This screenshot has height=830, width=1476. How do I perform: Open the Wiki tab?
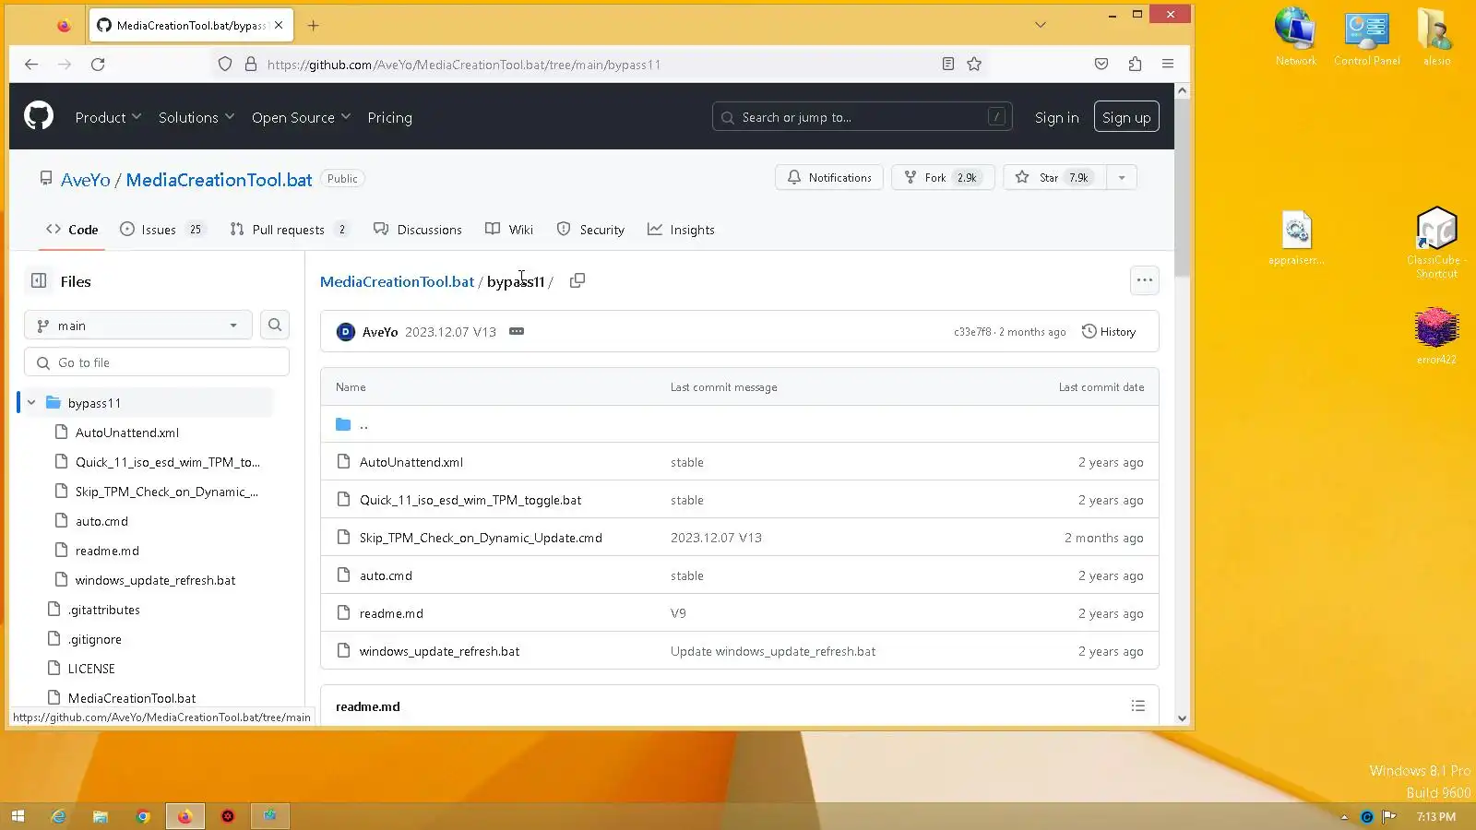click(509, 230)
